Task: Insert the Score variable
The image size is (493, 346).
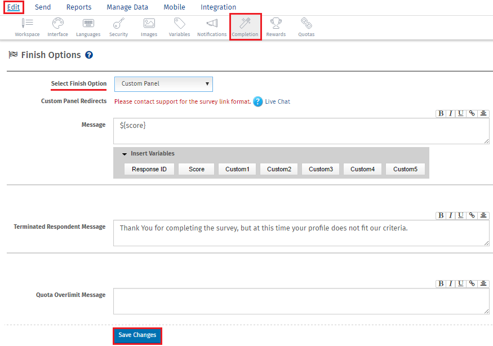Action: (197, 169)
